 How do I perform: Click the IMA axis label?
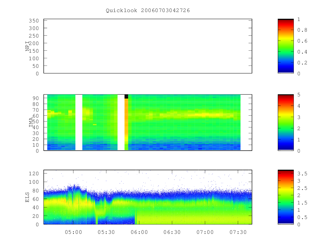point(31,122)
